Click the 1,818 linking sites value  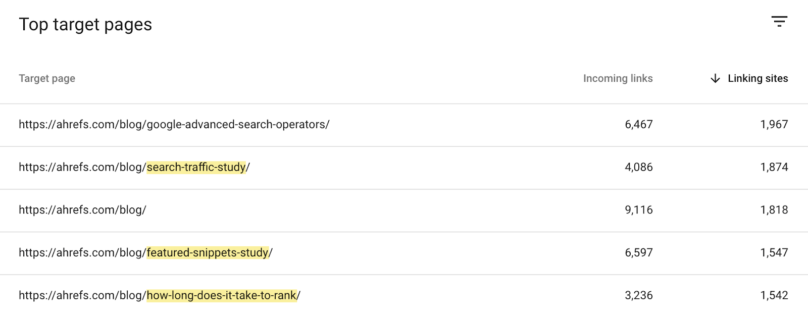point(774,210)
